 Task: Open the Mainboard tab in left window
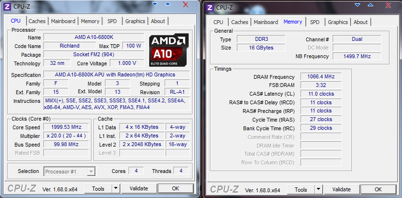pos(63,21)
